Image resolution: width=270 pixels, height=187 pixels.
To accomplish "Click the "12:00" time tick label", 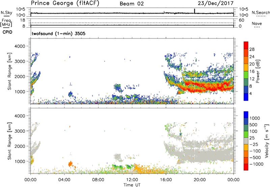I will coord(132,180).
